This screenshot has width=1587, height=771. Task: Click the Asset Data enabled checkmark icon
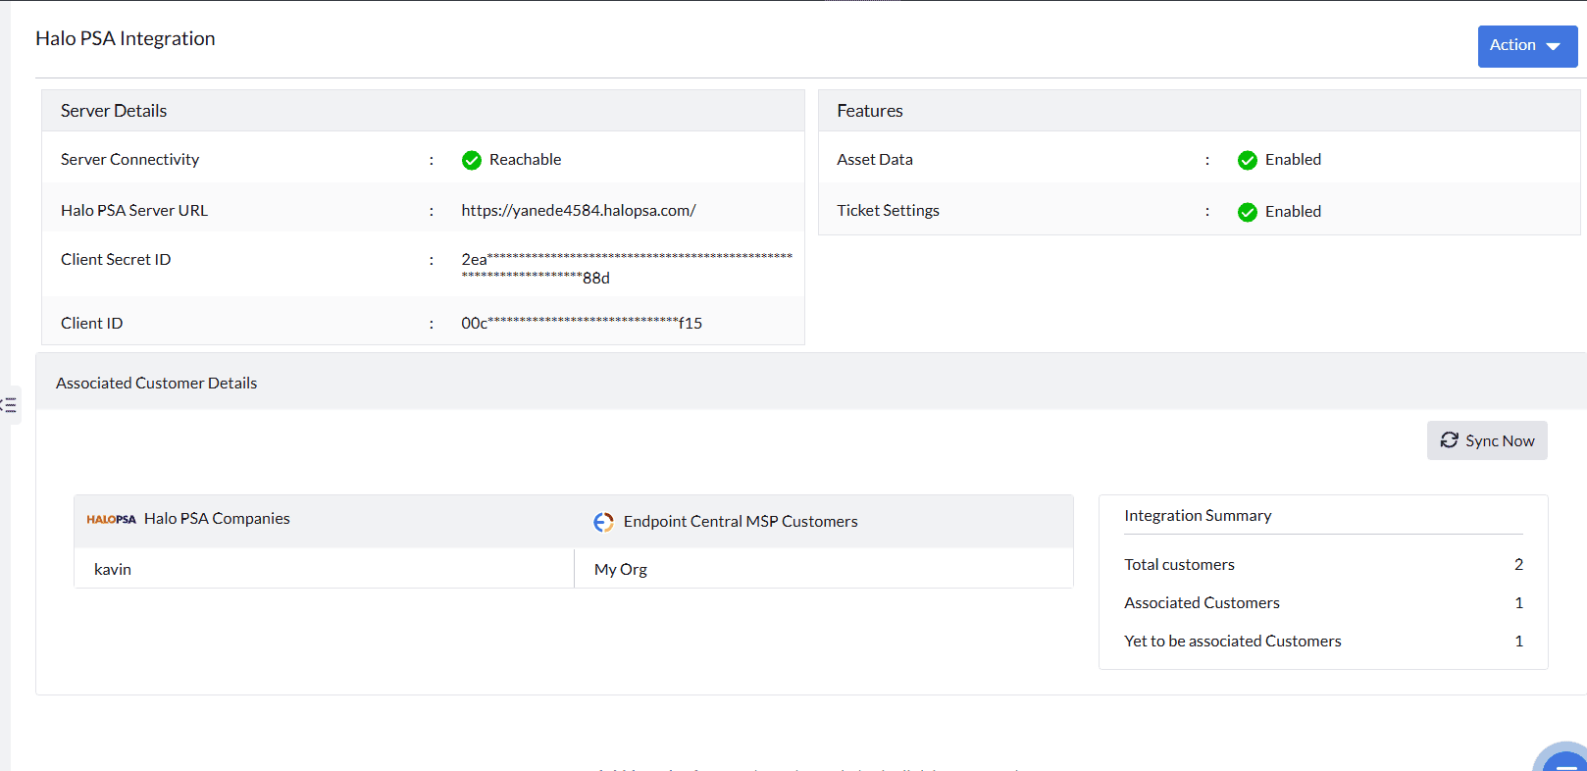[x=1248, y=160]
